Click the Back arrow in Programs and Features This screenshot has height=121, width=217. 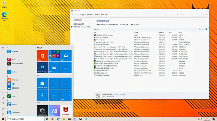[x=72, y=15]
